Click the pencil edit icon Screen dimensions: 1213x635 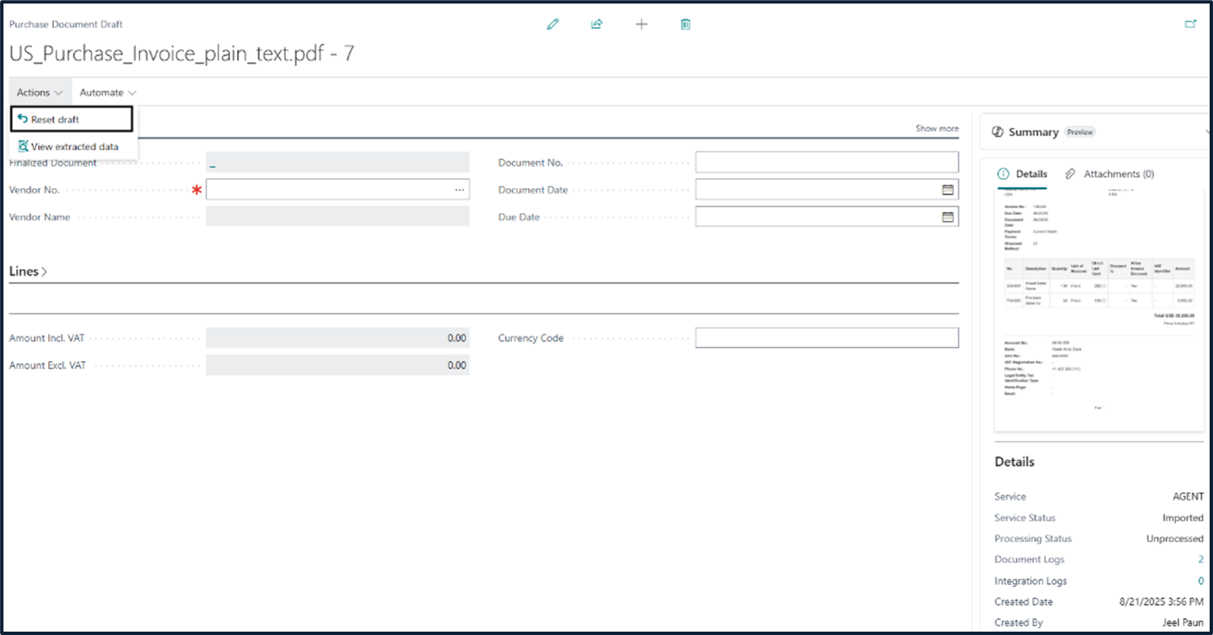553,24
